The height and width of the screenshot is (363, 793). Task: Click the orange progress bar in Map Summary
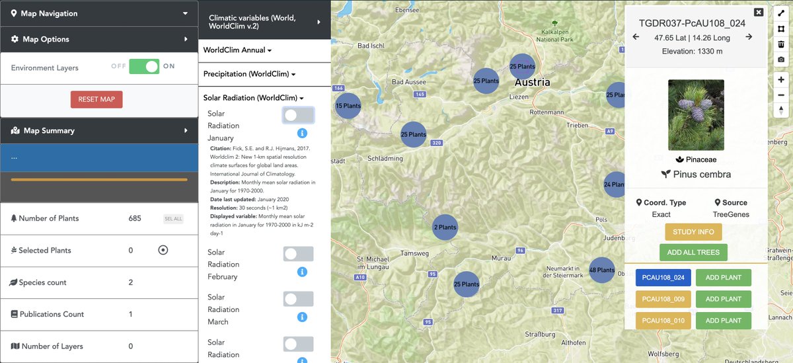[x=99, y=179]
